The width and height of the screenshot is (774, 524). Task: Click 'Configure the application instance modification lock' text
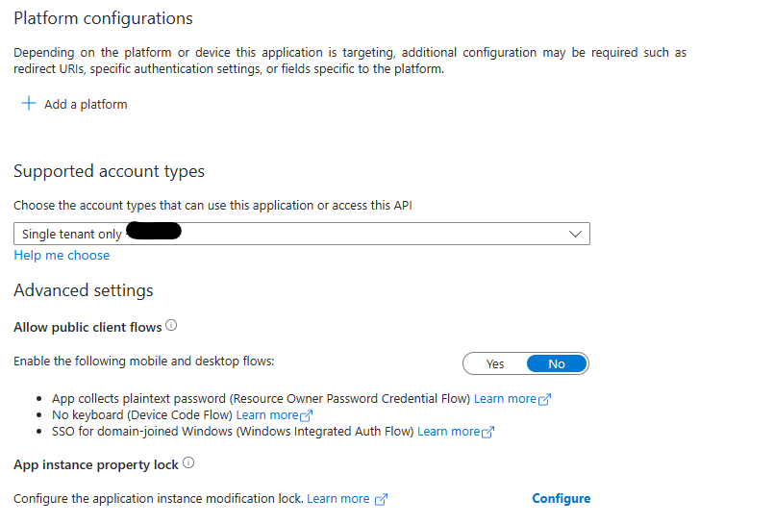[159, 499]
